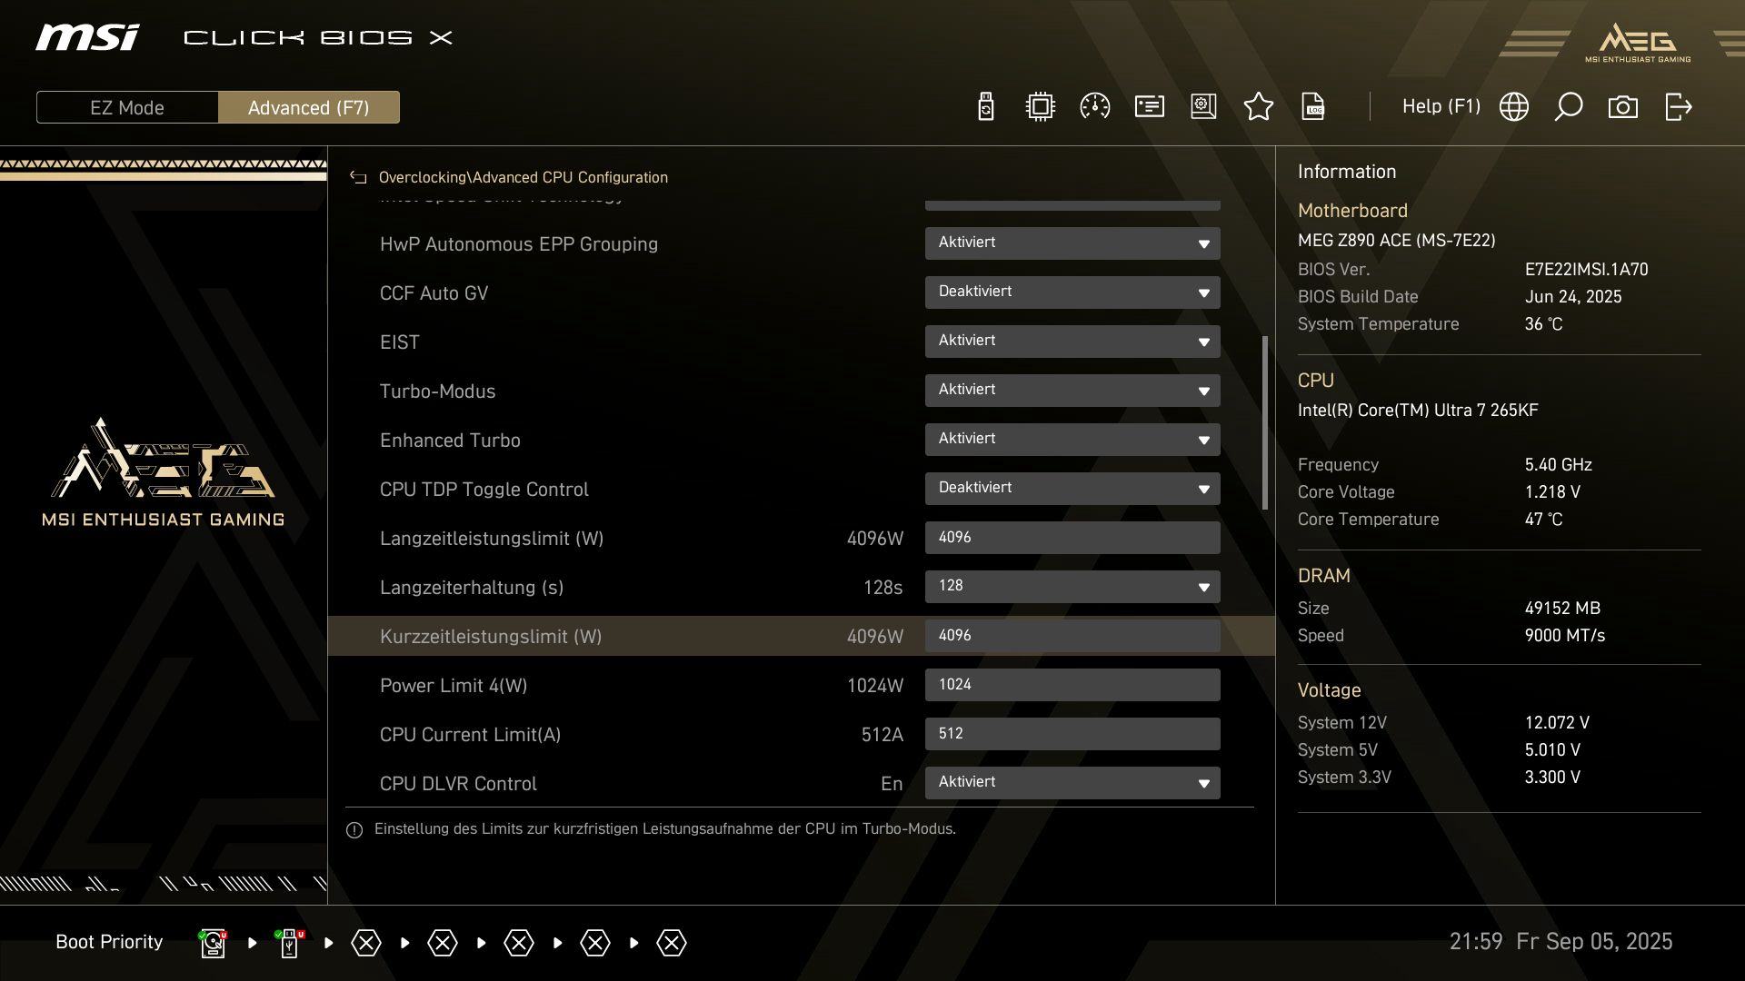Select the Advanced (F7) tab
This screenshot has height=981, width=1745.
[308, 107]
